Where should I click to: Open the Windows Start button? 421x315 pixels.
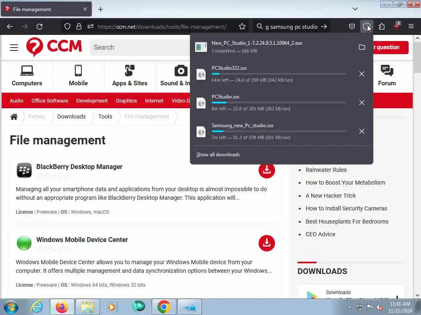pos(11,307)
